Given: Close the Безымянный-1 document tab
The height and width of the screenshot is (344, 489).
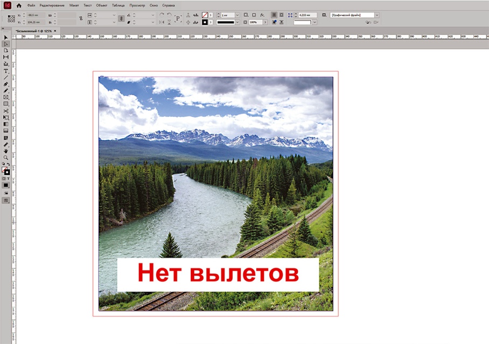Looking at the screenshot, I should [55, 31].
